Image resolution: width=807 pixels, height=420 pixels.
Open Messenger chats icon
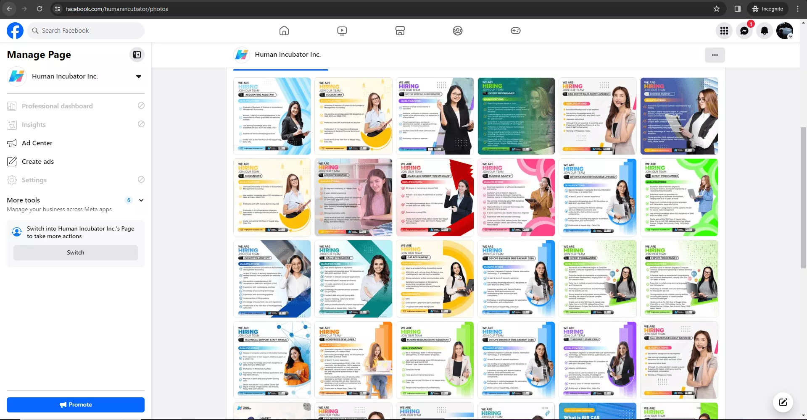pyautogui.click(x=744, y=31)
